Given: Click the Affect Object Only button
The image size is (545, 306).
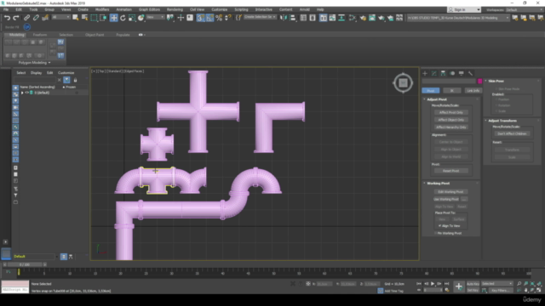Looking at the screenshot, I should [x=450, y=120].
